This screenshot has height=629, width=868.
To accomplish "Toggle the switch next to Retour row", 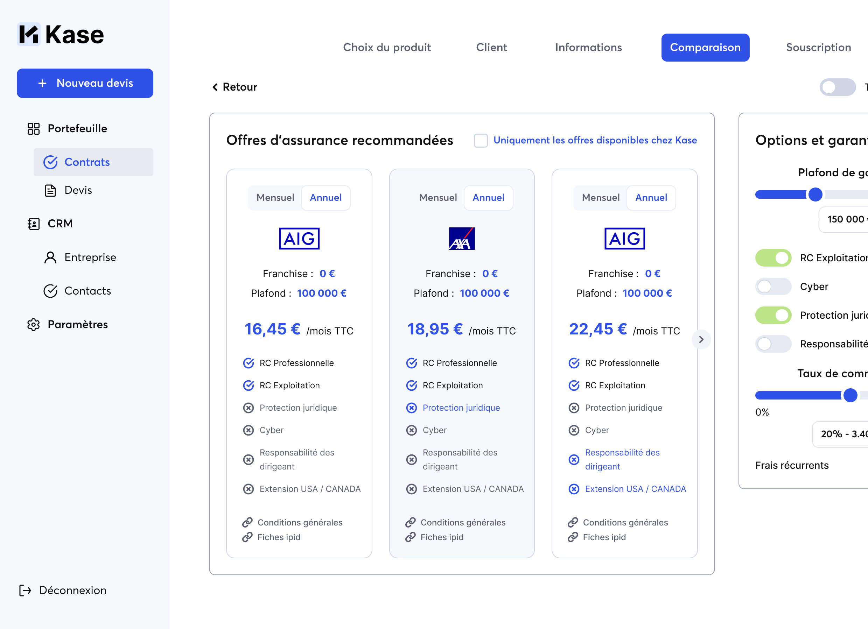I will (x=838, y=87).
